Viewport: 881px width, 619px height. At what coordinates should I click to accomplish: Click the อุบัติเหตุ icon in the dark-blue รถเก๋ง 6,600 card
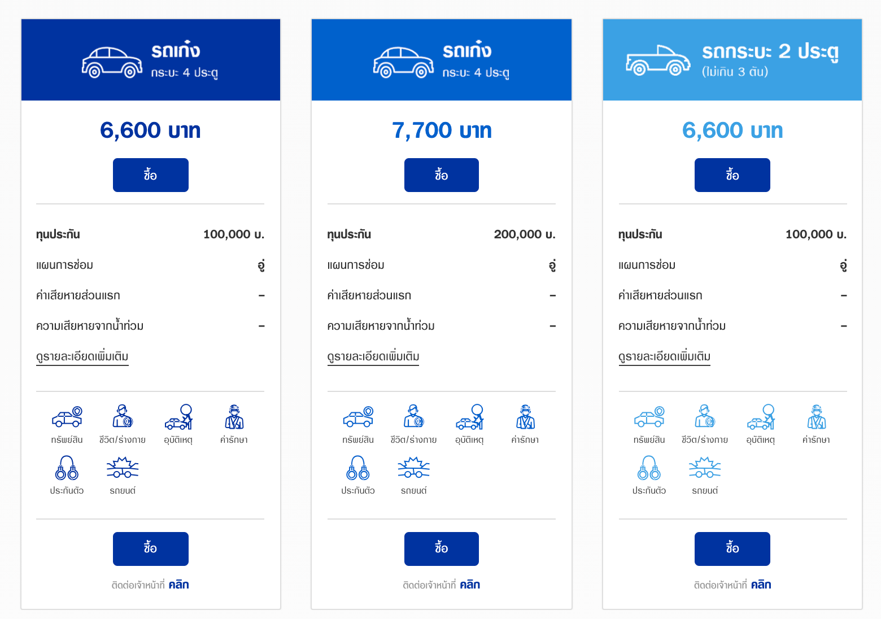pyautogui.click(x=178, y=417)
